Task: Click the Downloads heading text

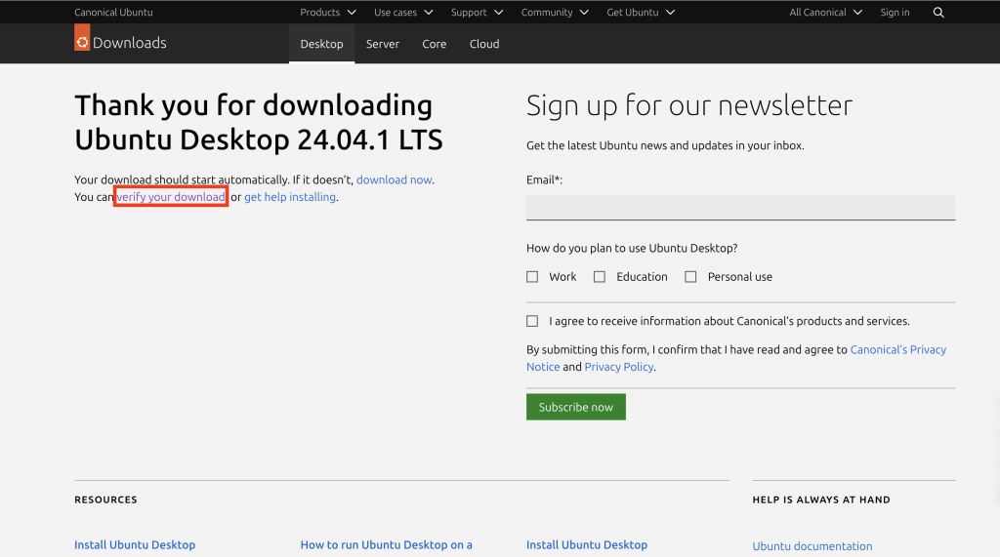Action: [x=130, y=43]
